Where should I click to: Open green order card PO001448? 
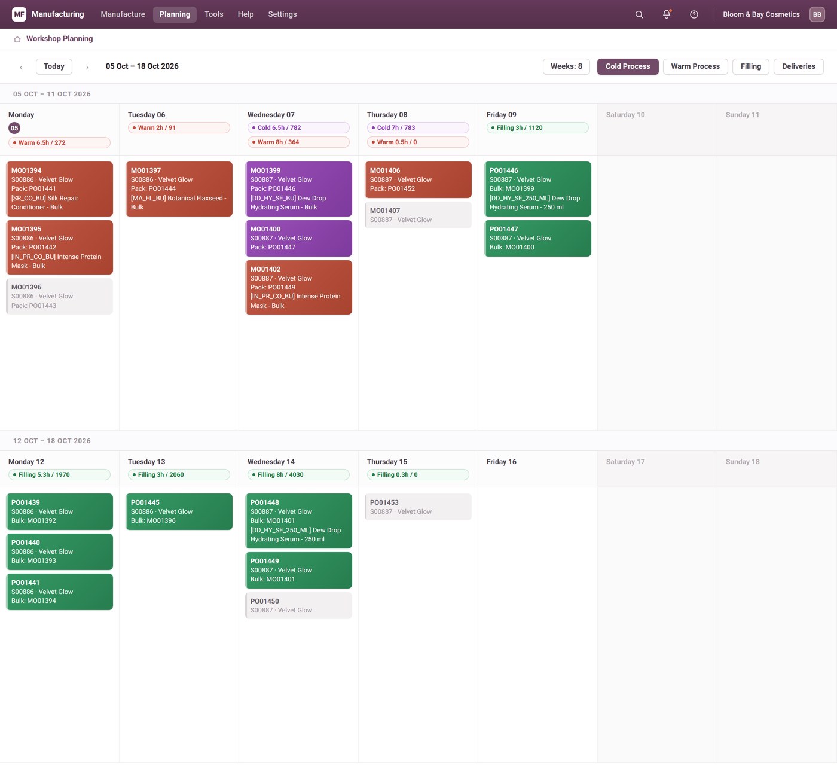(x=298, y=521)
